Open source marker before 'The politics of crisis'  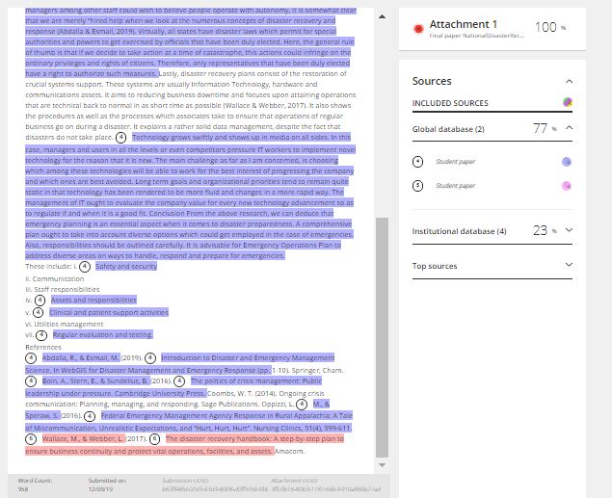click(179, 381)
